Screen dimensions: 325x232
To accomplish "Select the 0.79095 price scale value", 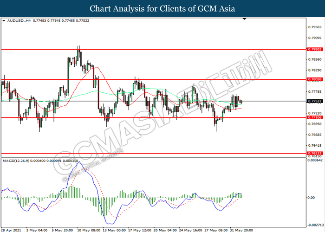I will tap(315, 38).
